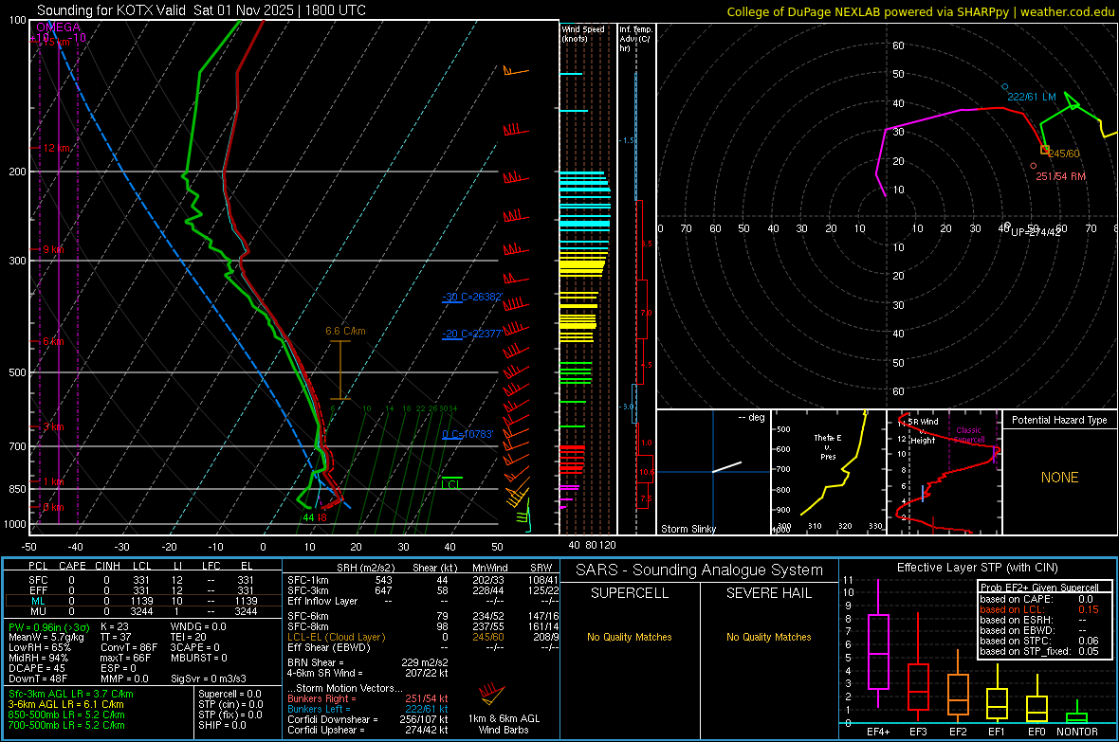Click the orange '245/60' hodograph label
Screen dimensions: 1119x742
1064,154
